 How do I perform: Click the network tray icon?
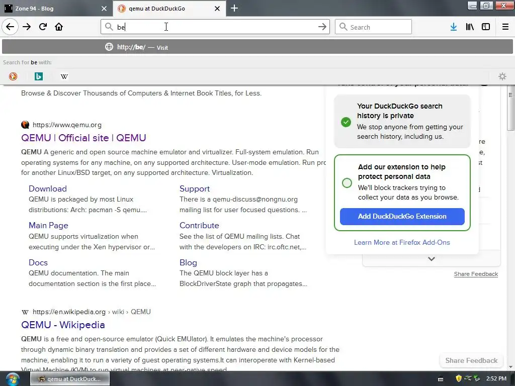(x=468, y=378)
